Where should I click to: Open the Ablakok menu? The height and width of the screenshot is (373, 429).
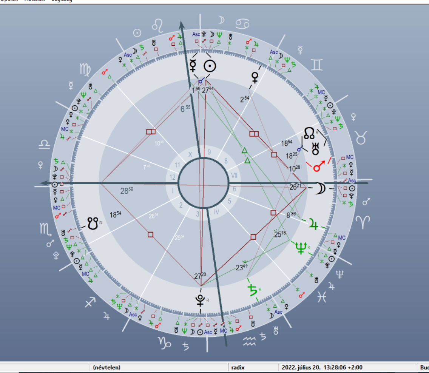[x=35, y=1]
